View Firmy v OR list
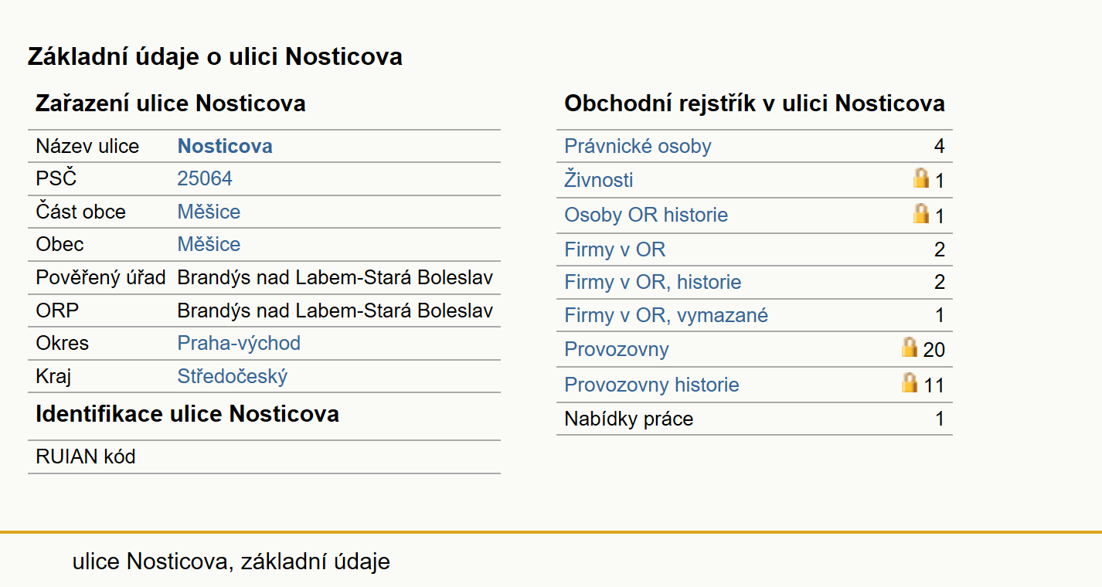 (615, 249)
